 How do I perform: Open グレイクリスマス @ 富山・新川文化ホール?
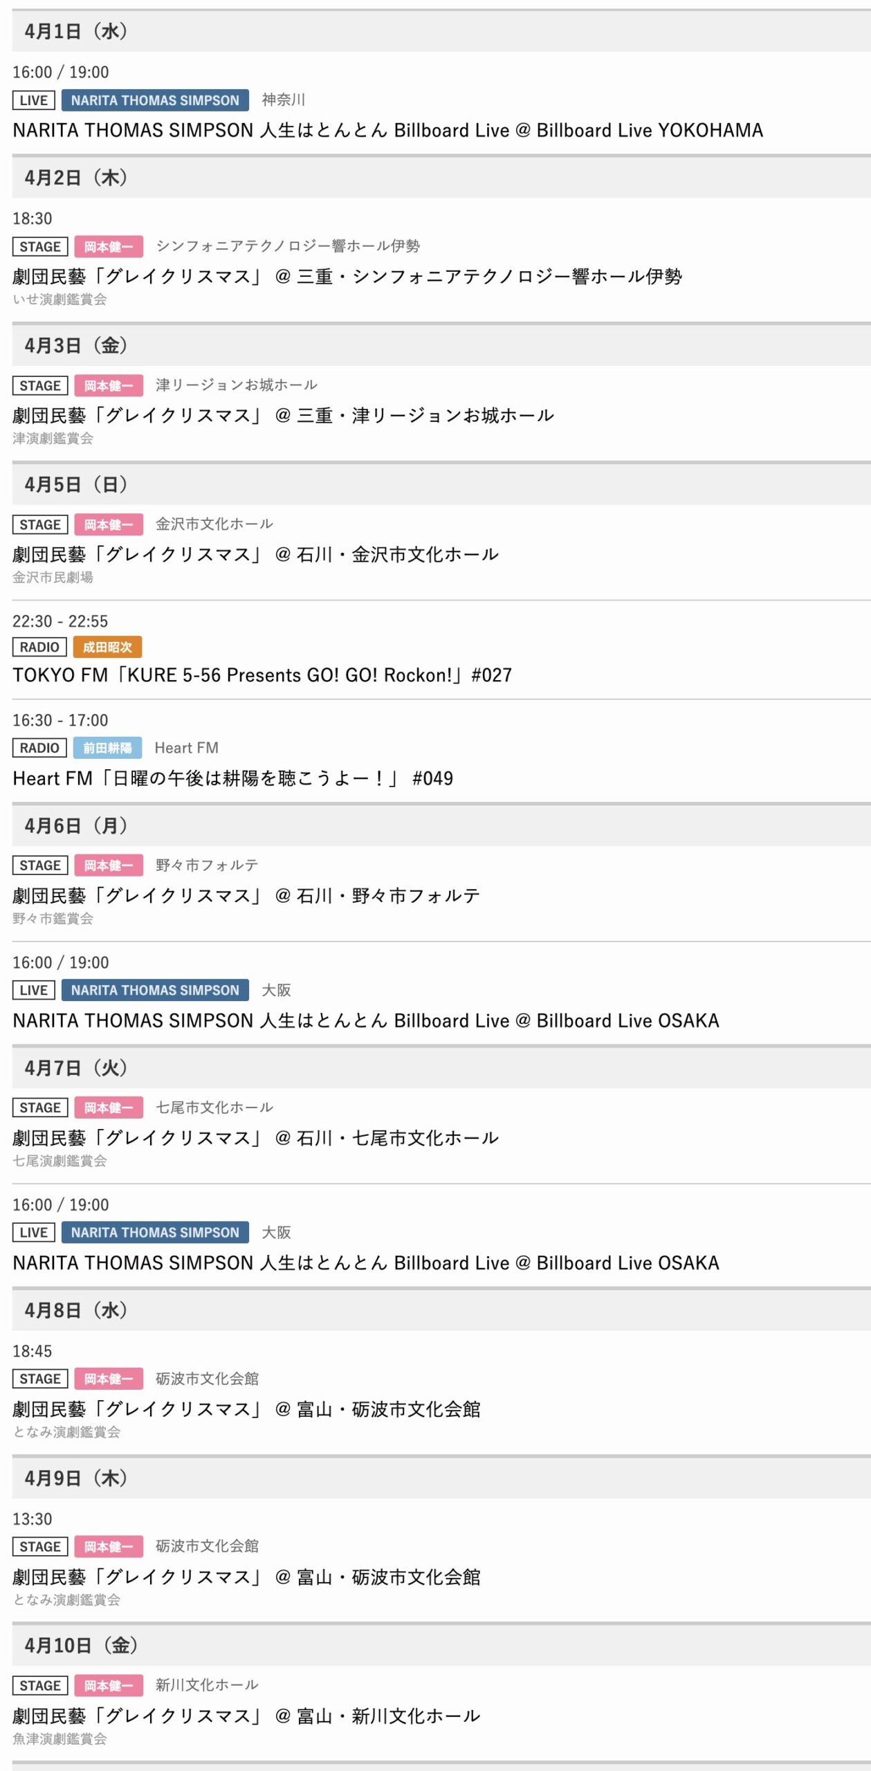246,1716
